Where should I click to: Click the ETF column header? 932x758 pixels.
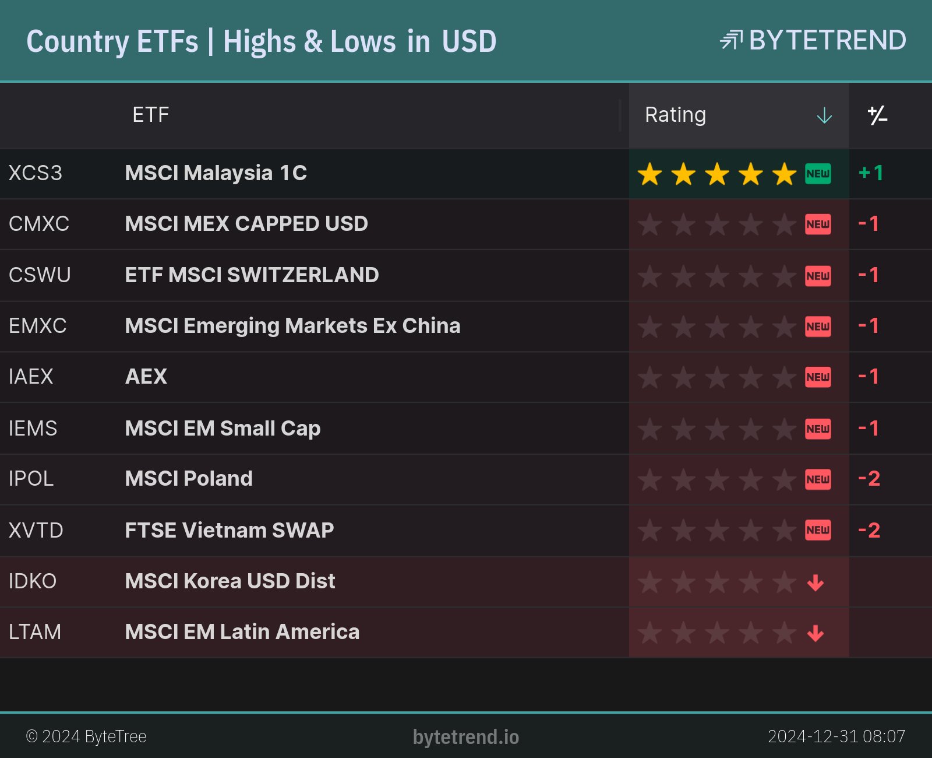coord(151,115)
